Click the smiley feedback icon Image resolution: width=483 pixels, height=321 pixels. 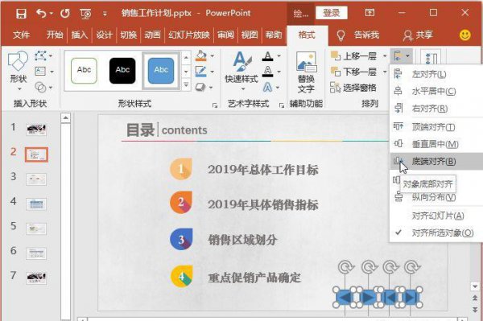point(464,35)
